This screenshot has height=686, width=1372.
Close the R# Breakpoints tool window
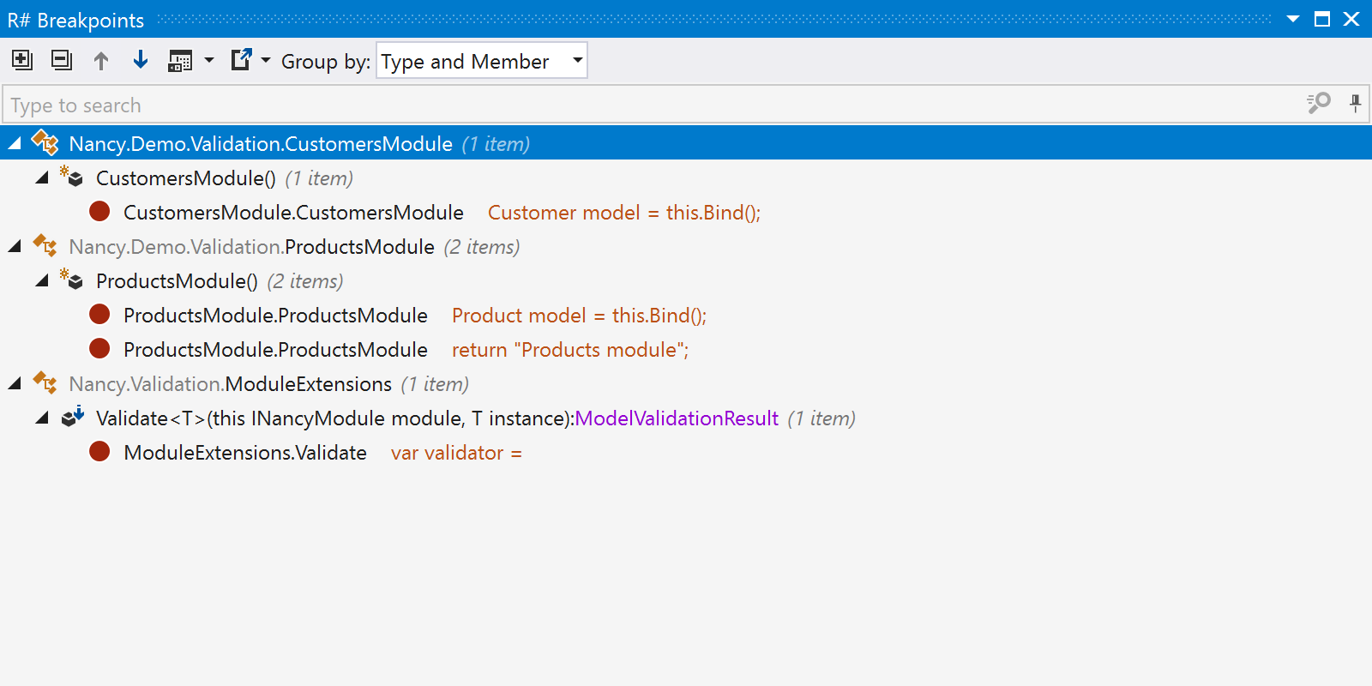[x=1351, y=19]
